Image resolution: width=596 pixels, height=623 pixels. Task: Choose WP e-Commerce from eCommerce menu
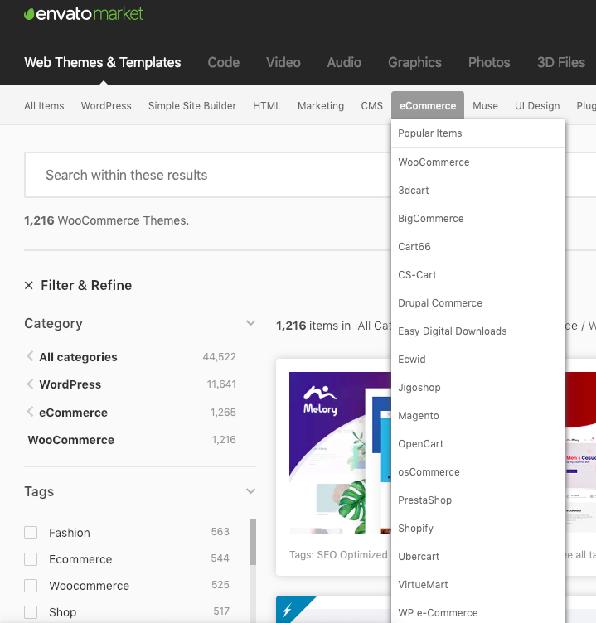point(478,613)
